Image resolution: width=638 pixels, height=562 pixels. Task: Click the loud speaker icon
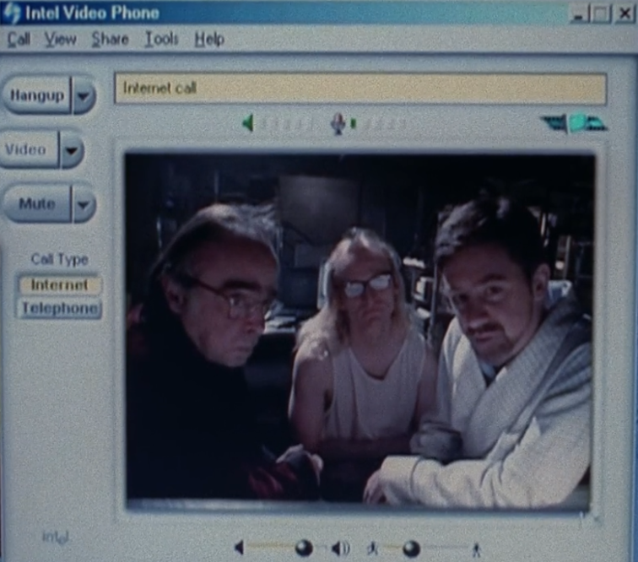click(x=341, y=548)
